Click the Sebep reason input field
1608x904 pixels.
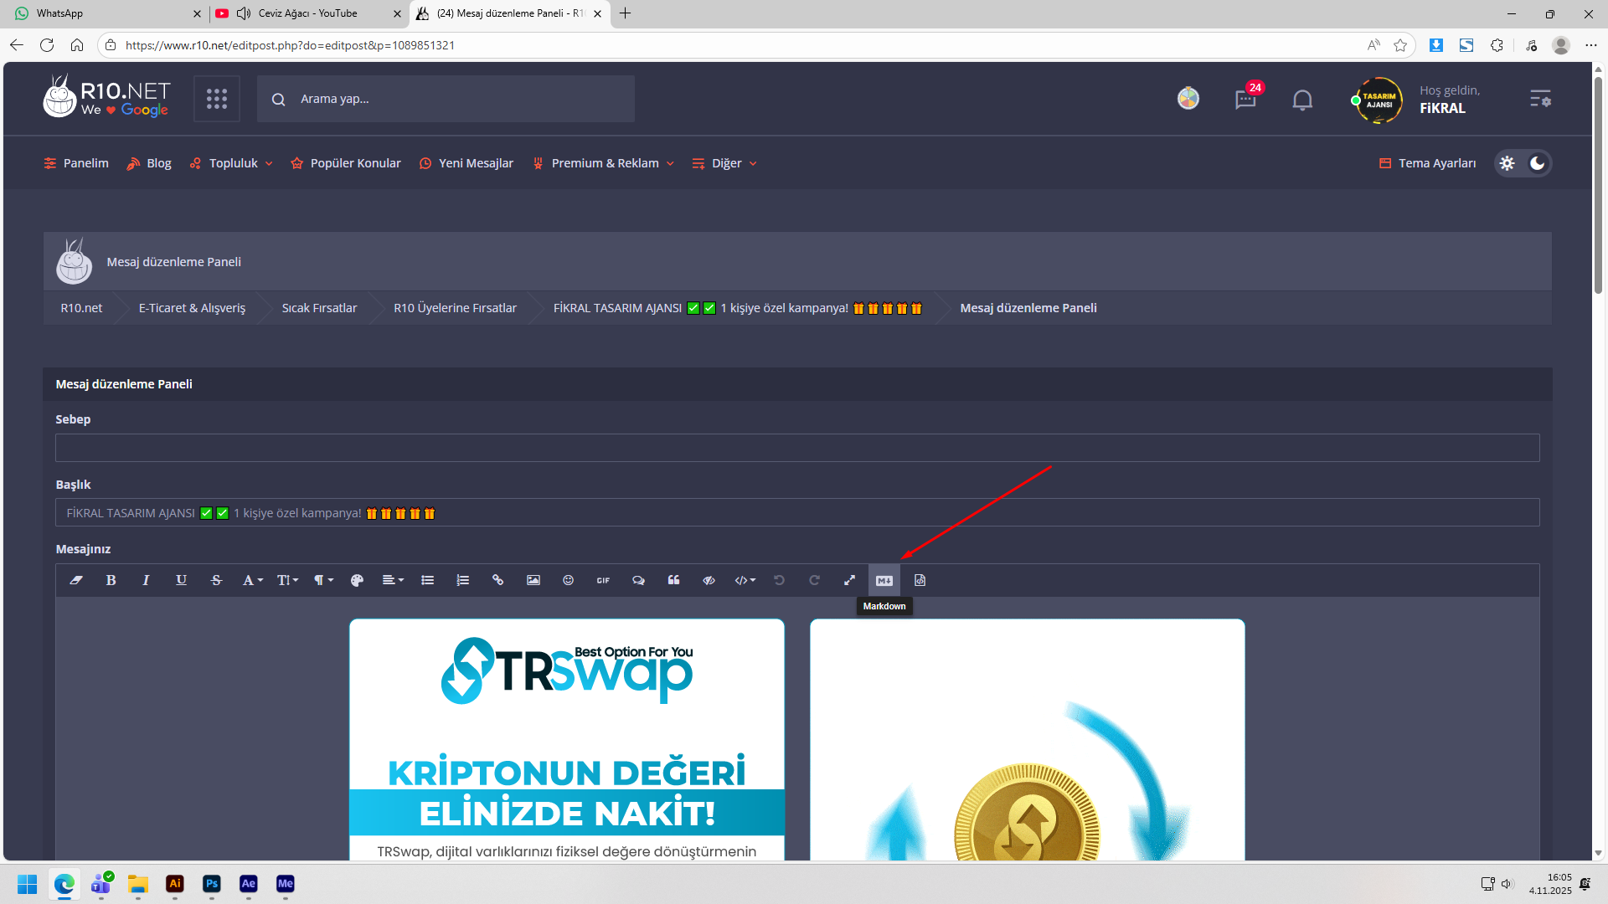coord(797,448)
